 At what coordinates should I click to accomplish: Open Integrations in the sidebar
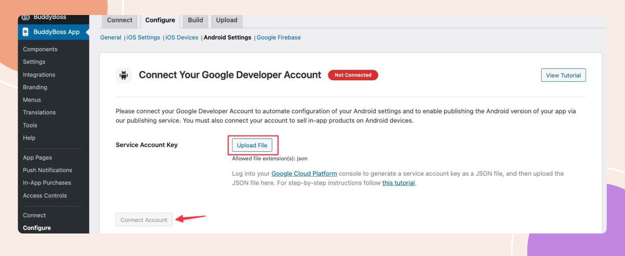[39, 75]
